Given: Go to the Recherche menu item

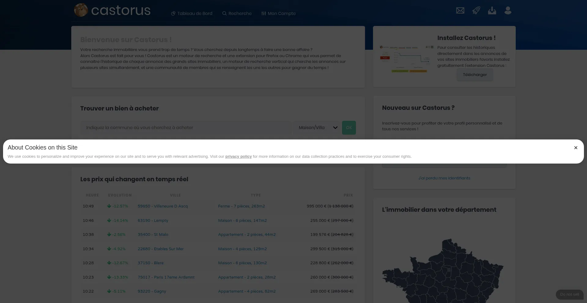Looking at the screenshot, I should [237, 13].
